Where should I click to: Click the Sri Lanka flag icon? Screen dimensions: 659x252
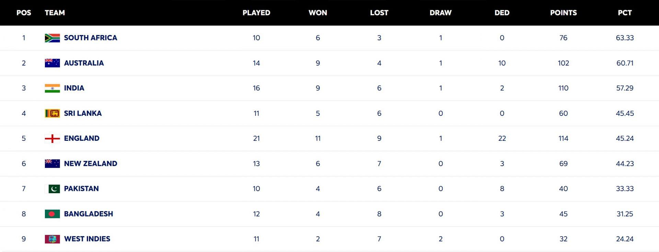52,113
